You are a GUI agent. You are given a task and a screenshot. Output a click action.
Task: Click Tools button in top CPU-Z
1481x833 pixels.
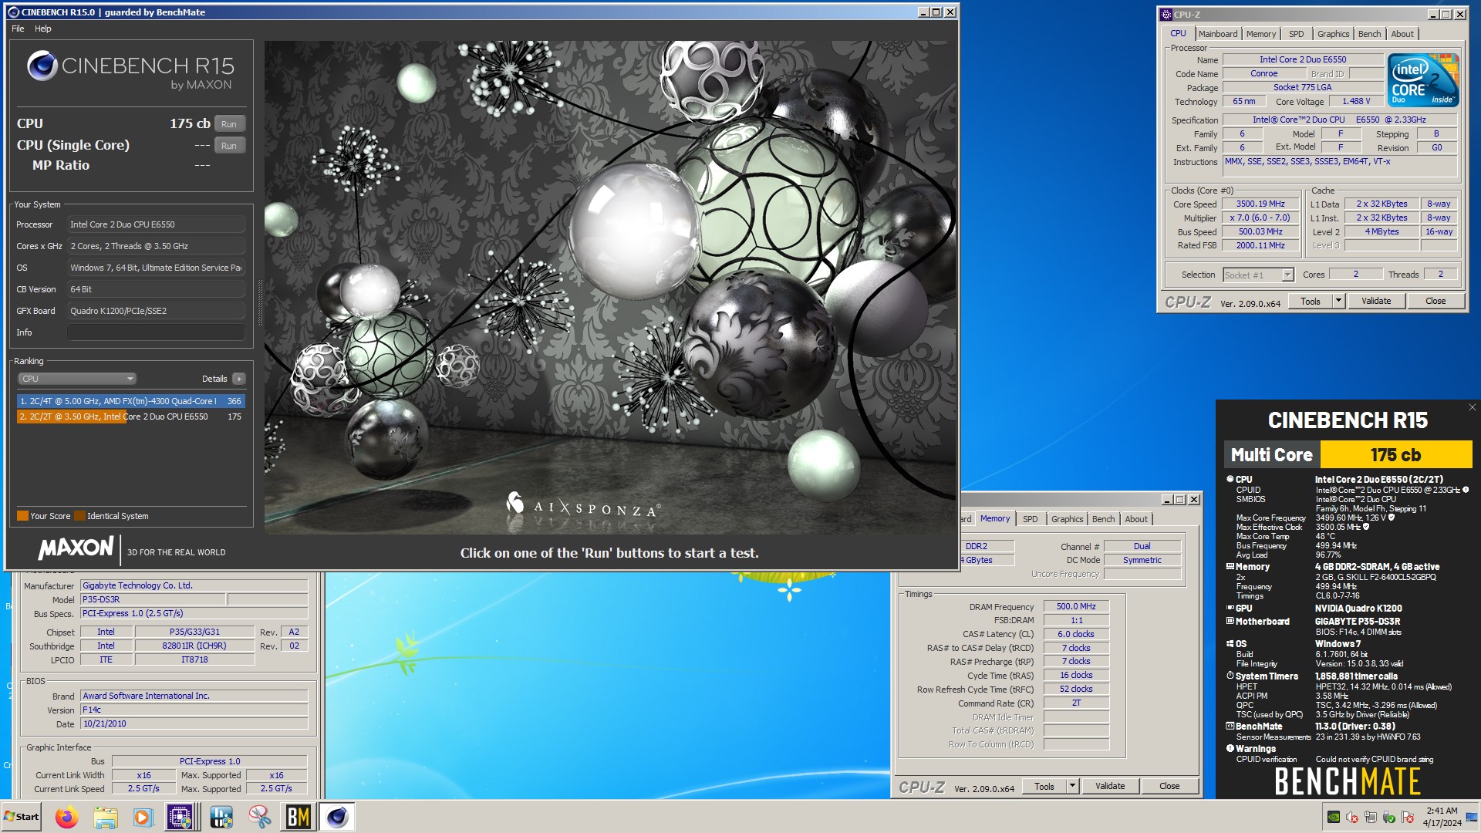point(1311,301)
